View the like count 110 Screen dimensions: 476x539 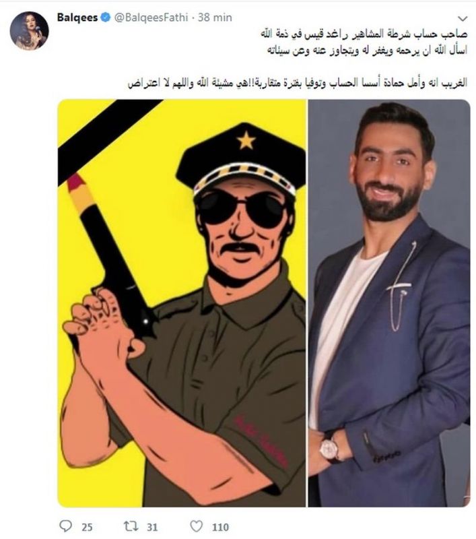pyautogui.click(x=220, y=527)
